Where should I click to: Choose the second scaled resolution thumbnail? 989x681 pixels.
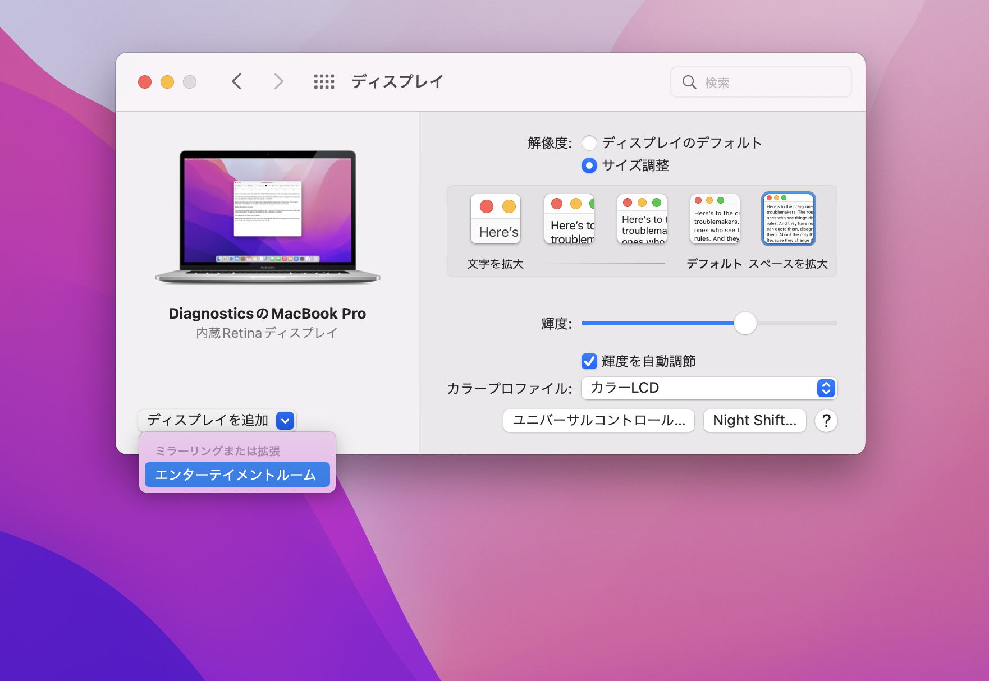[x=569, y=219]
